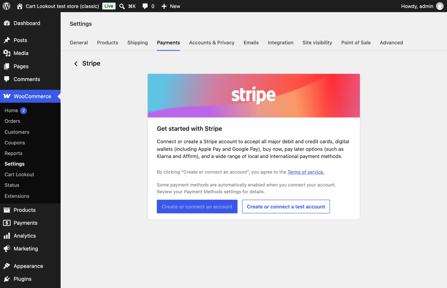Open the Integration tab

click(x=280, y=42)
